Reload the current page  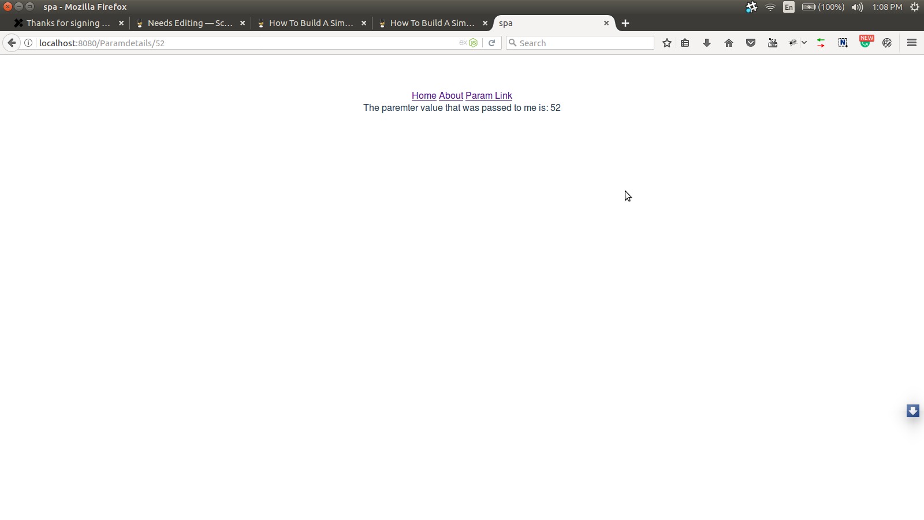tap(491, 43)
